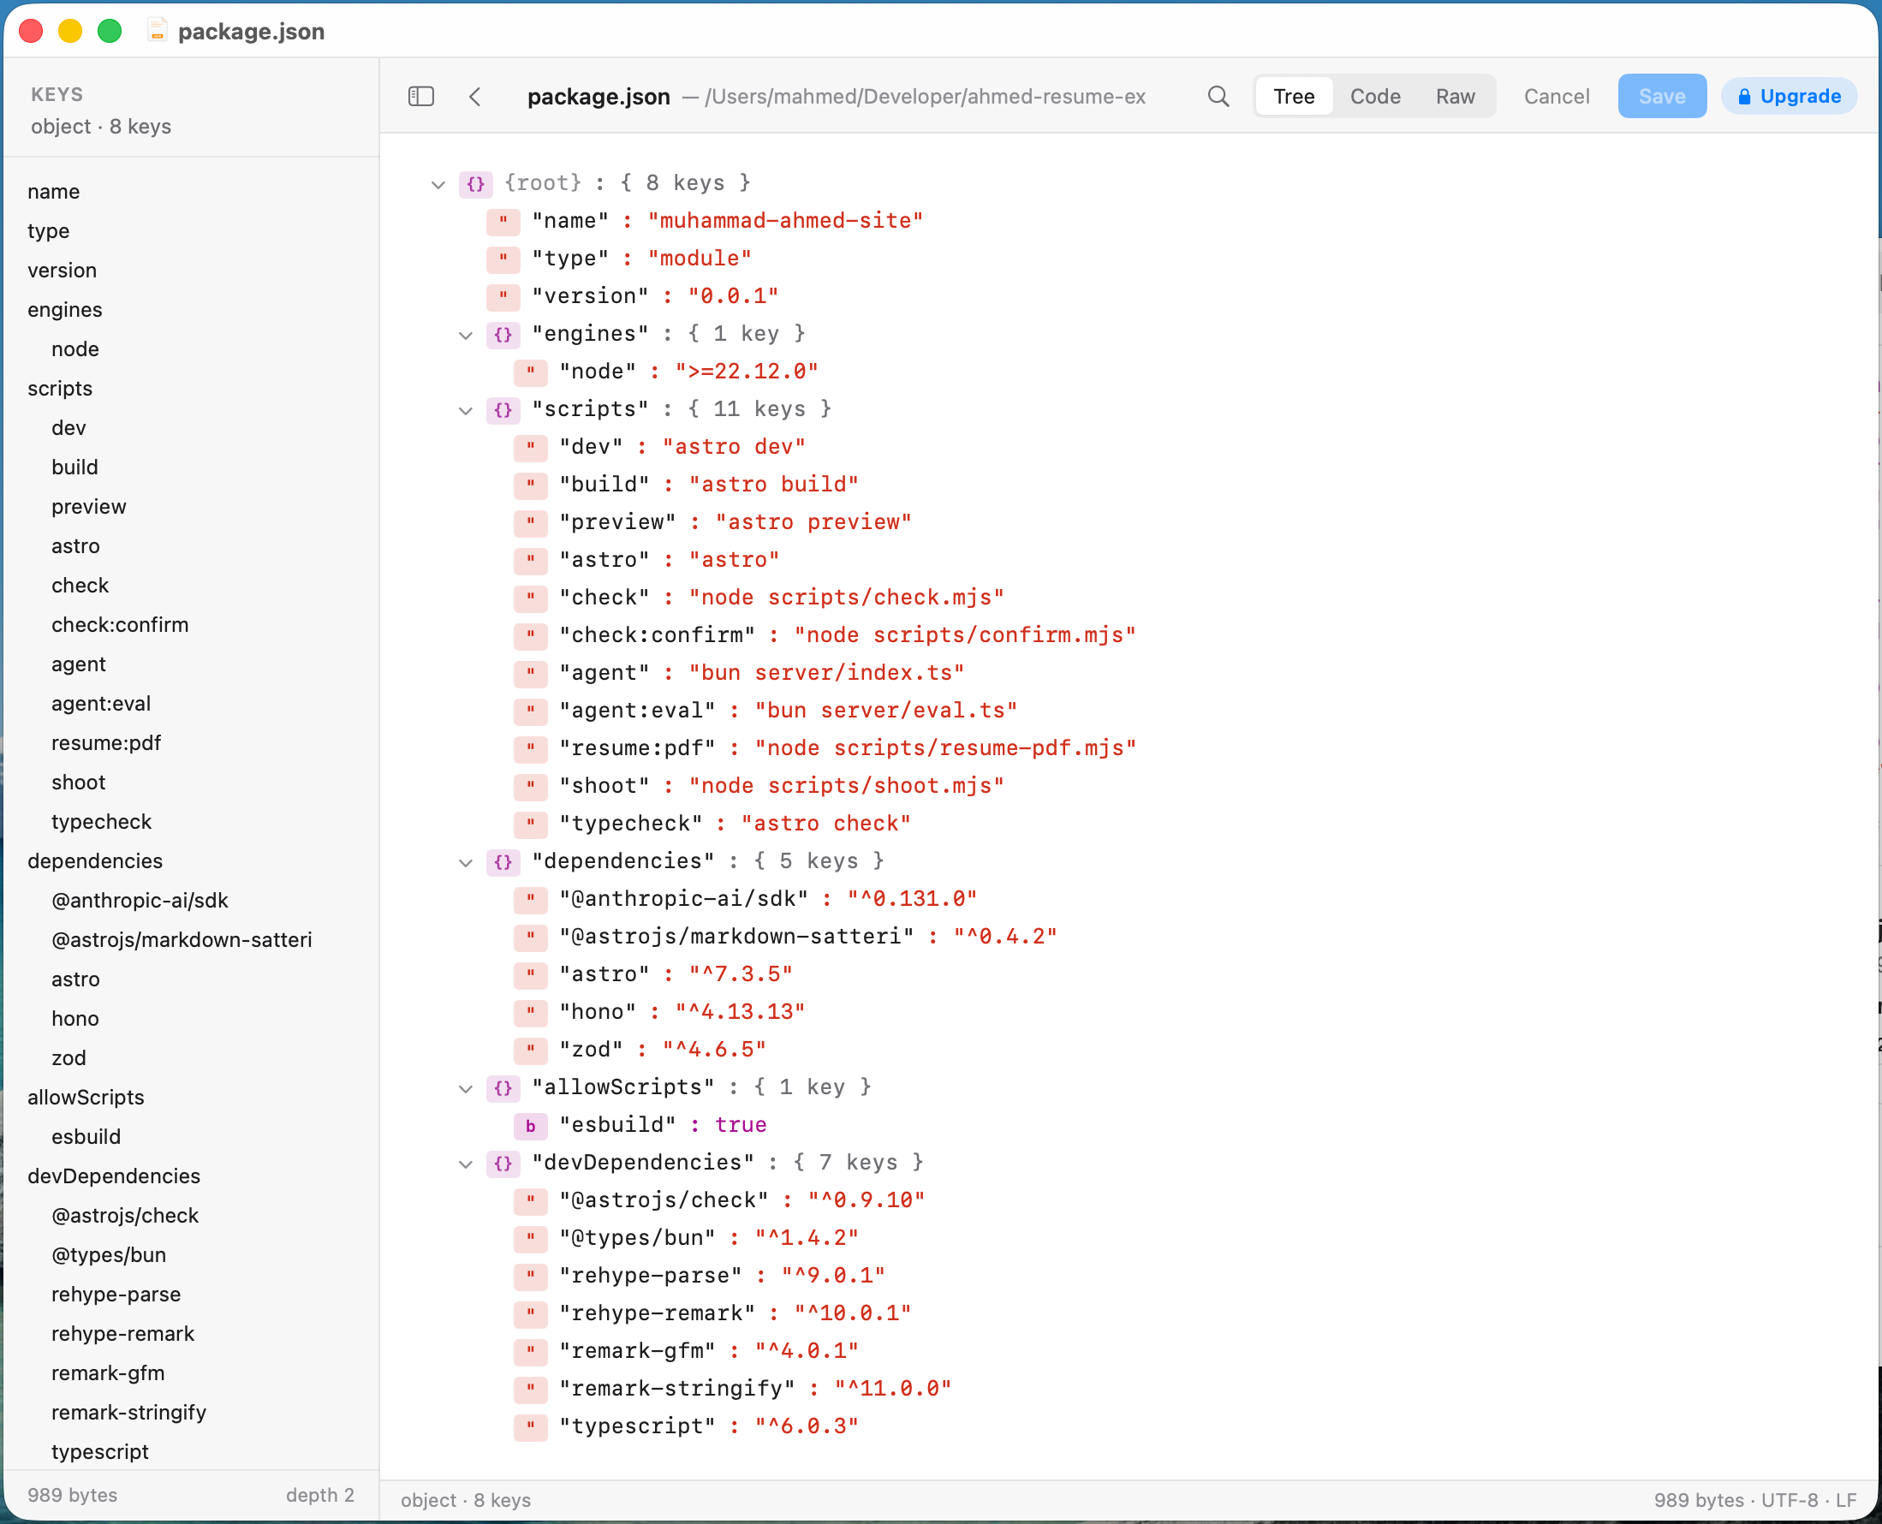Click string type icon beside "name"

[x=503, y=221]
